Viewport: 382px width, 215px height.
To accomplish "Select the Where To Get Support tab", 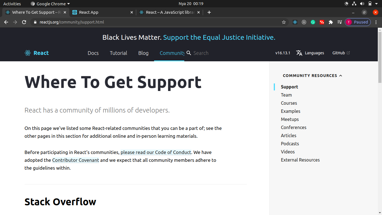I will 36,12.
